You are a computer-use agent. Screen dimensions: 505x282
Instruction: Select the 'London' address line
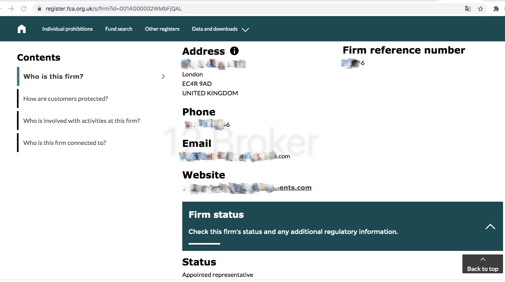coord(193,74)
